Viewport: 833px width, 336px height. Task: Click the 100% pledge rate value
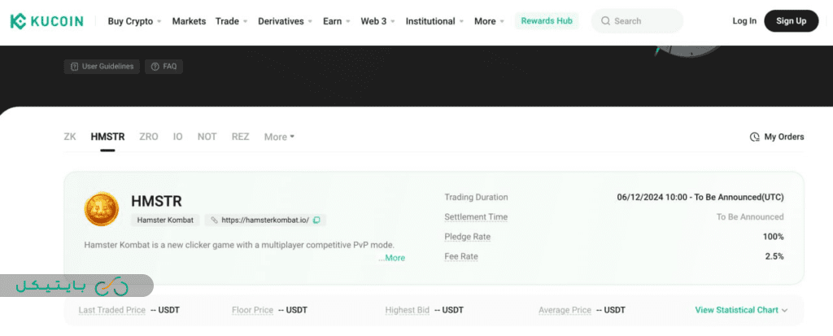[773, 237]
